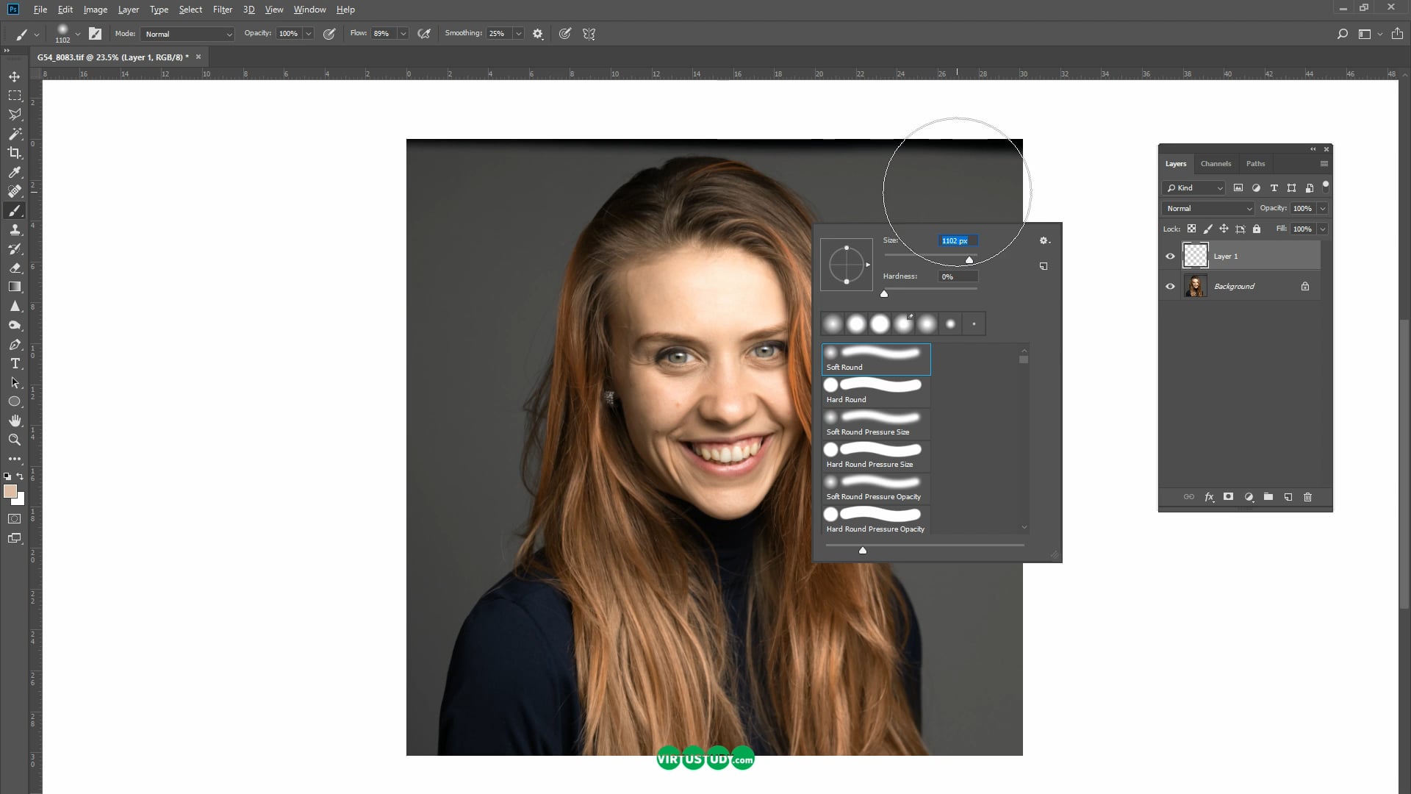
Task: Toggle lock transparent pixels
Action: [x=1191, y=229]
